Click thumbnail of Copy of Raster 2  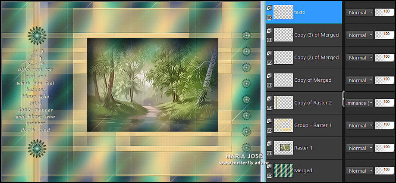(x=283, y=102)
